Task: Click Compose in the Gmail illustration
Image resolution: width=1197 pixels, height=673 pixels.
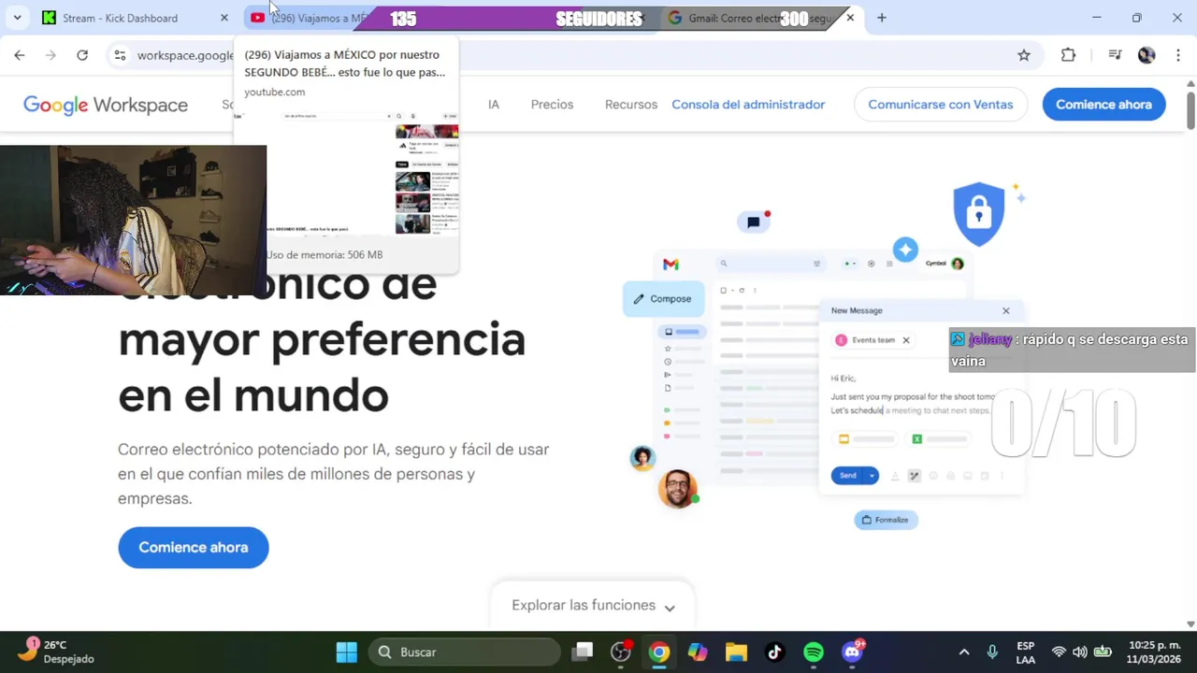Action: (663, 299)
